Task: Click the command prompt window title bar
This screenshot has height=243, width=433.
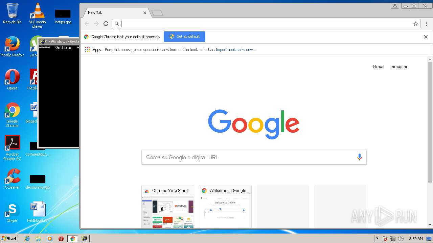Action: tap(59, 42)
